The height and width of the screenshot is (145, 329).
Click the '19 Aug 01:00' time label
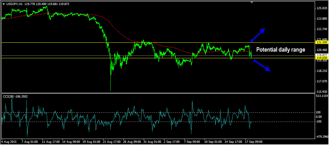91,142
